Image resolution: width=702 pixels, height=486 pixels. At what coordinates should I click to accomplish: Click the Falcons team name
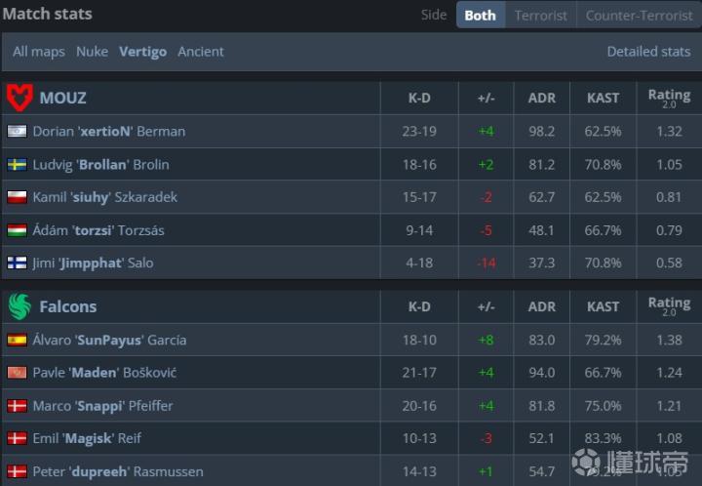click(68, 306)
